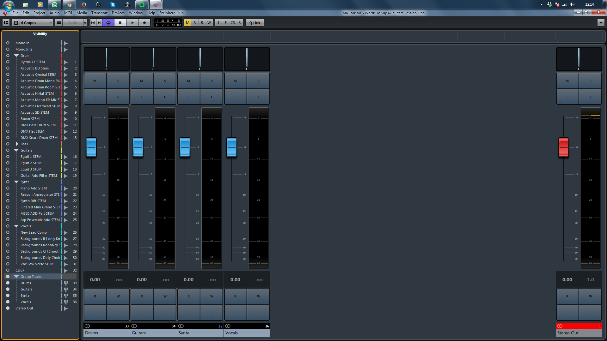This screenshot has width=607, height=341.
Task: Mute the Vocals group channel
Action: point(235,81)
